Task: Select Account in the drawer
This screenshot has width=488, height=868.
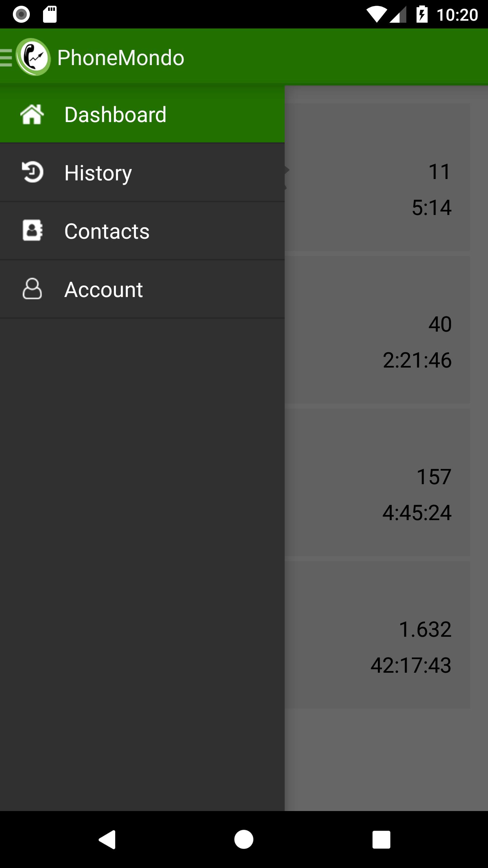Action: coord(142,289)
